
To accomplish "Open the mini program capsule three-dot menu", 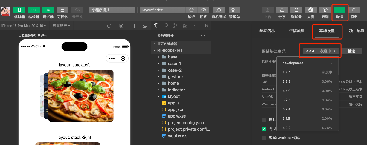I will coord(112,58).
